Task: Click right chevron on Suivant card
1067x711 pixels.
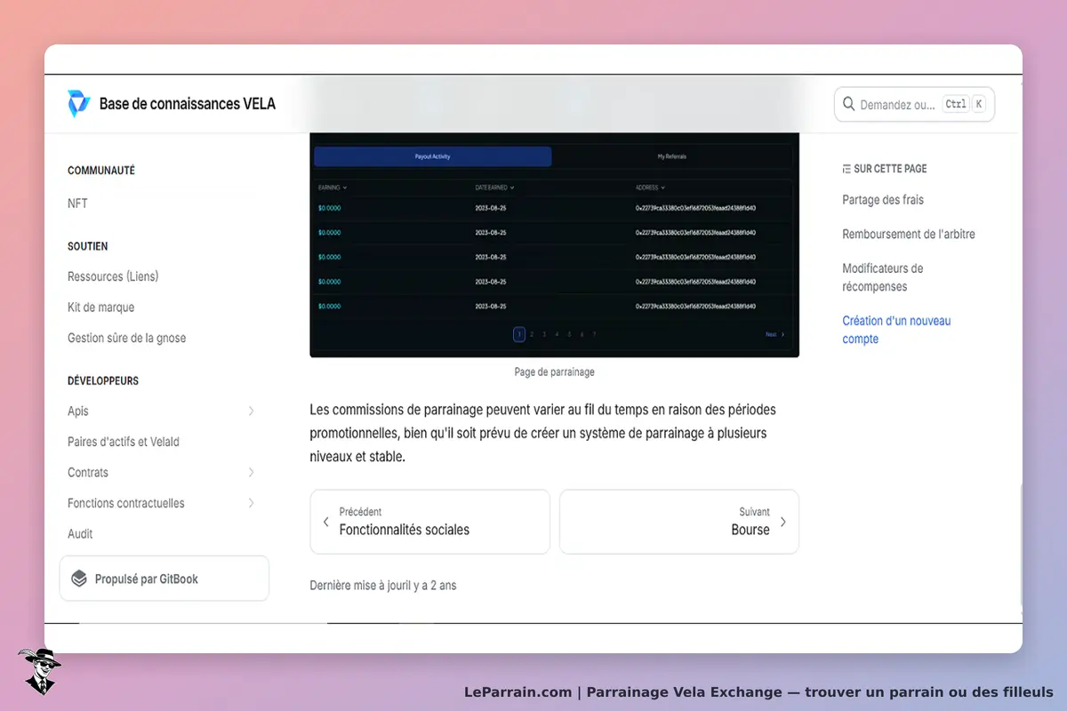Action: pos(782,522)
